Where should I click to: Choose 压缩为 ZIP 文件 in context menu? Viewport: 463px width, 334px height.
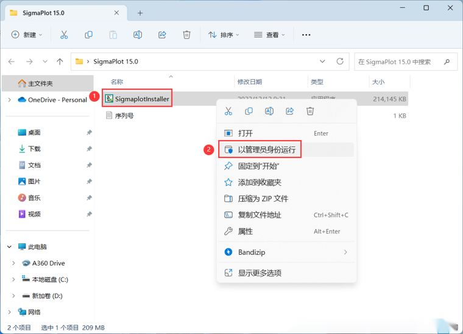click(286, 199)
